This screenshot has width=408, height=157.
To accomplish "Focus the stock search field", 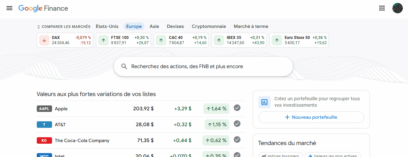I will coord(203,66).
